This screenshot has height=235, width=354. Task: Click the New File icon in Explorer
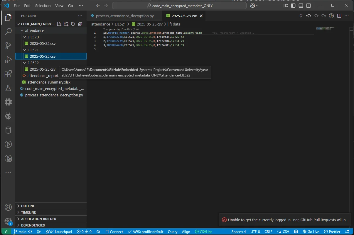click(x=59, y=24)
